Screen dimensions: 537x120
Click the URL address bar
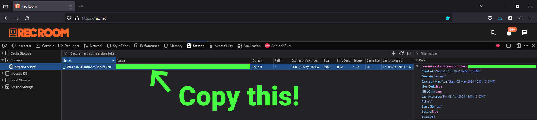(258, 18)
